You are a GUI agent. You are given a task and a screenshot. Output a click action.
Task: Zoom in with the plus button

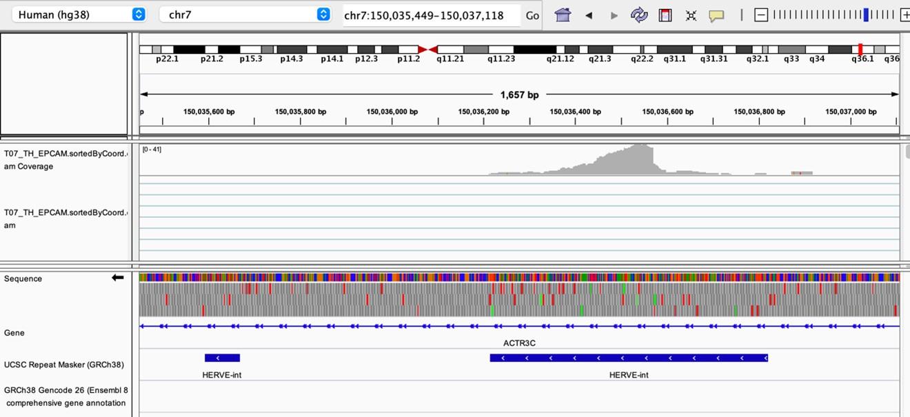click(904, 15)
